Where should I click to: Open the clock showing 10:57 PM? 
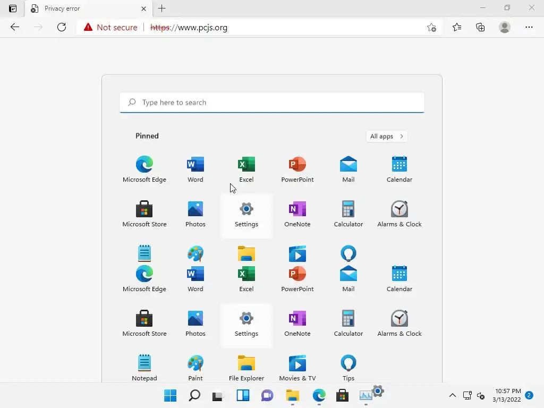506,395
